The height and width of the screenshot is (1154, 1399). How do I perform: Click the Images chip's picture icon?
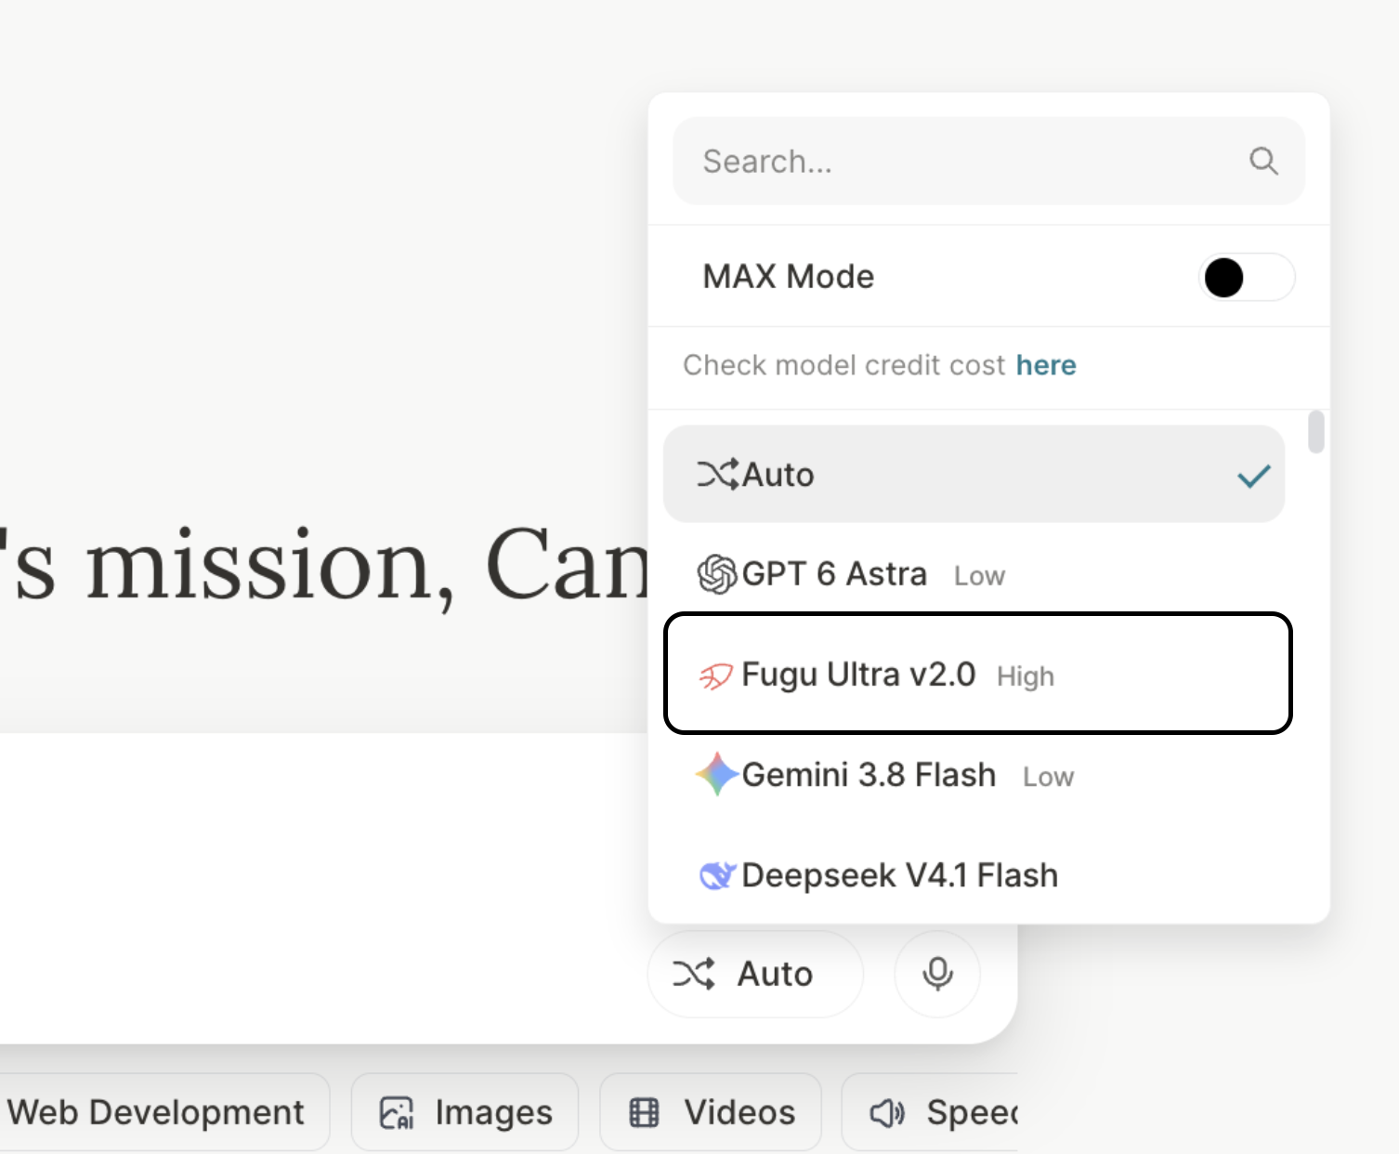click(x=397, y=1112)
